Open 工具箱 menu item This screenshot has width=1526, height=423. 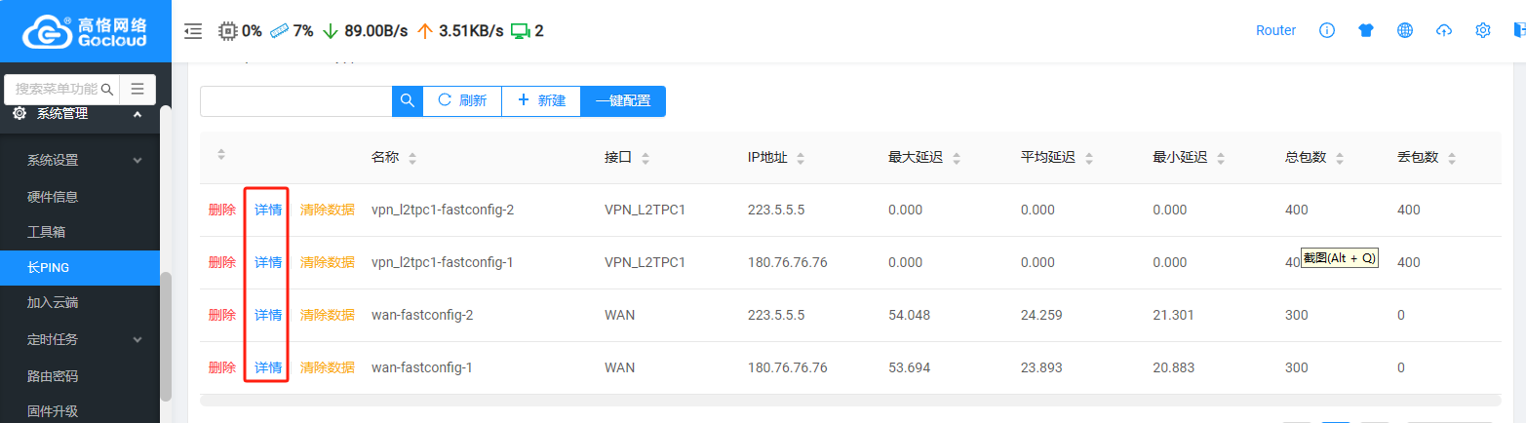pyautogui.click(x=46, y=232)
